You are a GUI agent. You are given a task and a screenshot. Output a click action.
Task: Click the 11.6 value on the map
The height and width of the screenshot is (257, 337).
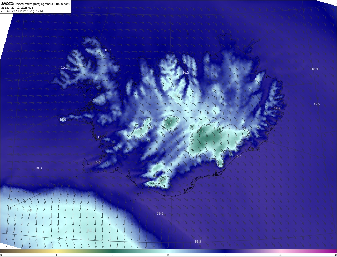96,100
